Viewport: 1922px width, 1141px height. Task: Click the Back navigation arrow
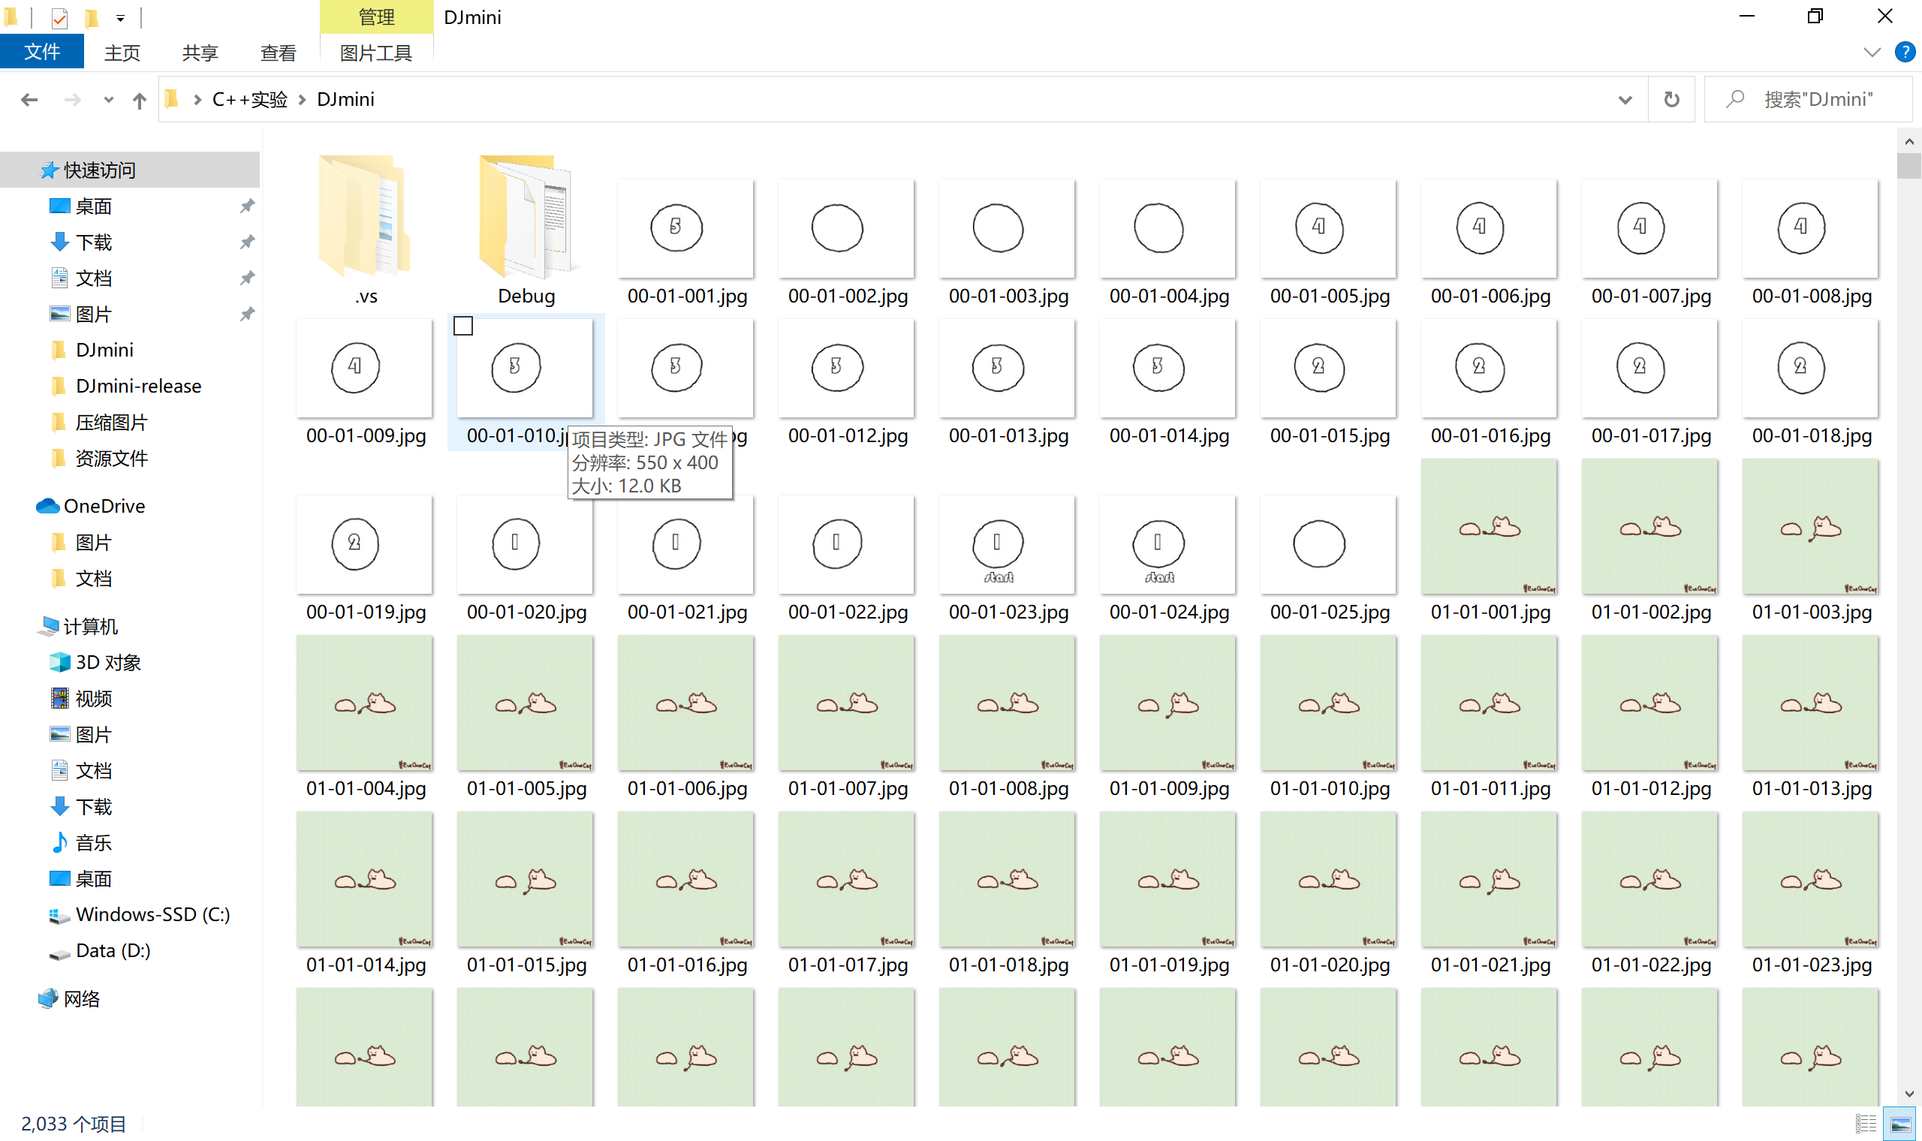pyautogui.click(x=29, y=99)
